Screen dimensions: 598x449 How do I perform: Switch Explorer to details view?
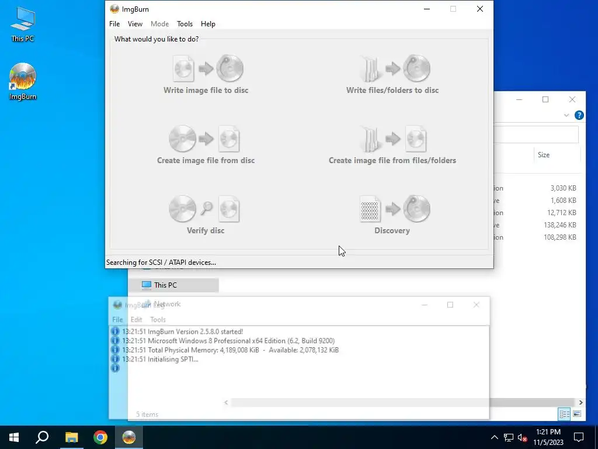[565, 414]
